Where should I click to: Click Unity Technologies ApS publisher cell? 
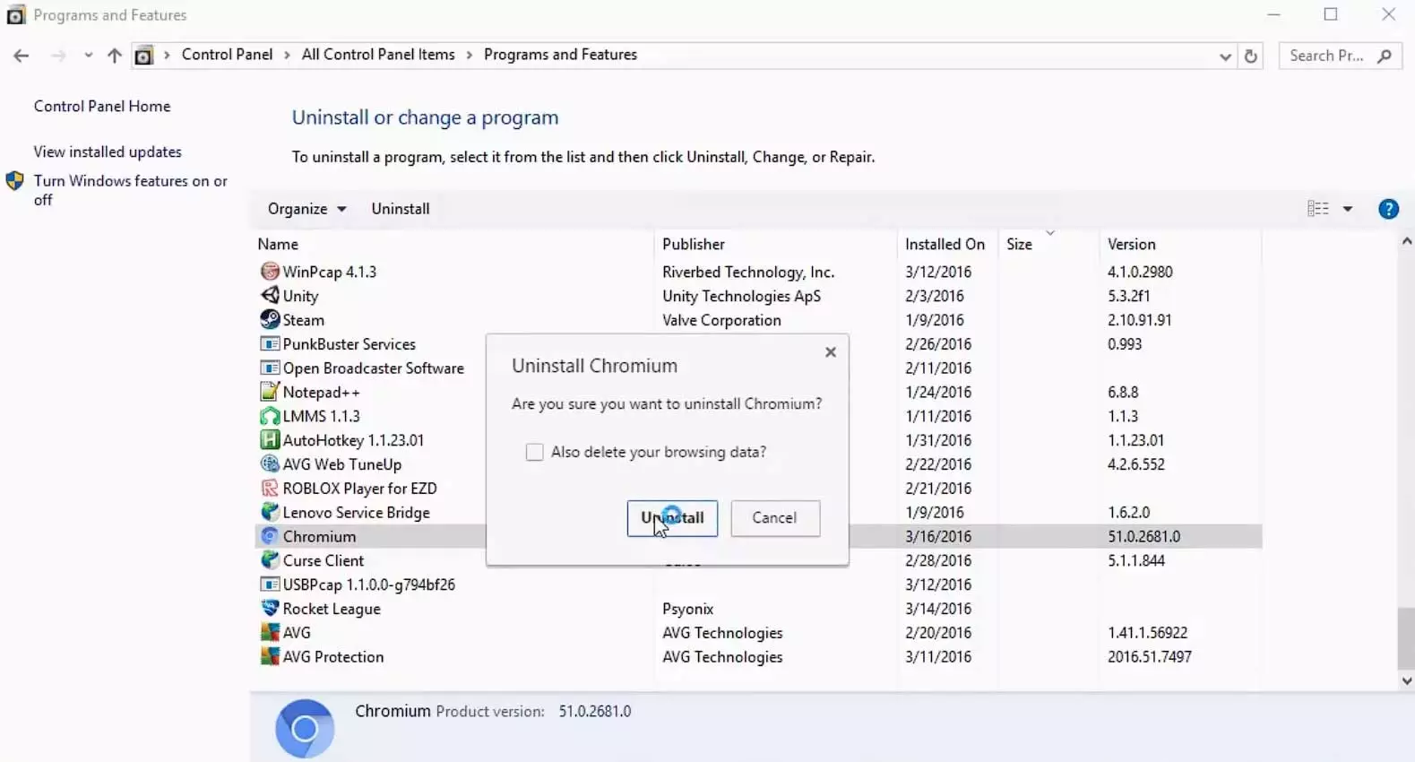click(741, 296)
